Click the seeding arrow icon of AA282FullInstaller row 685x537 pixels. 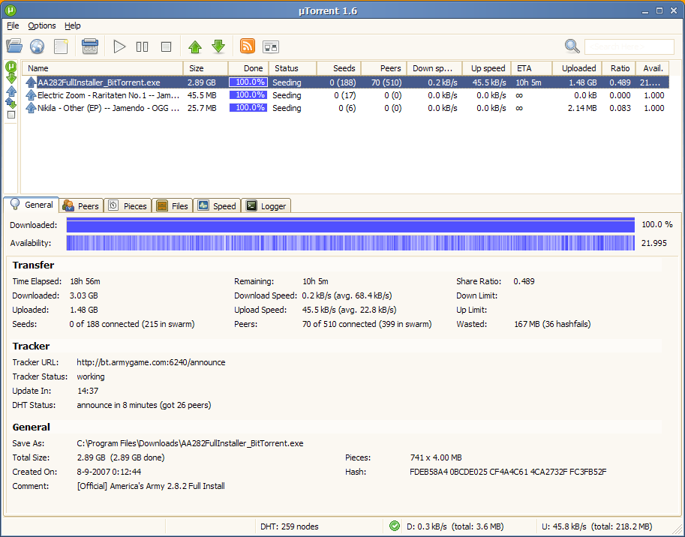[31, 82]
